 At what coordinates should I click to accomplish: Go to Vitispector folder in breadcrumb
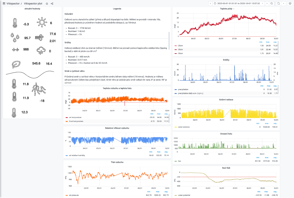(13, 4)
